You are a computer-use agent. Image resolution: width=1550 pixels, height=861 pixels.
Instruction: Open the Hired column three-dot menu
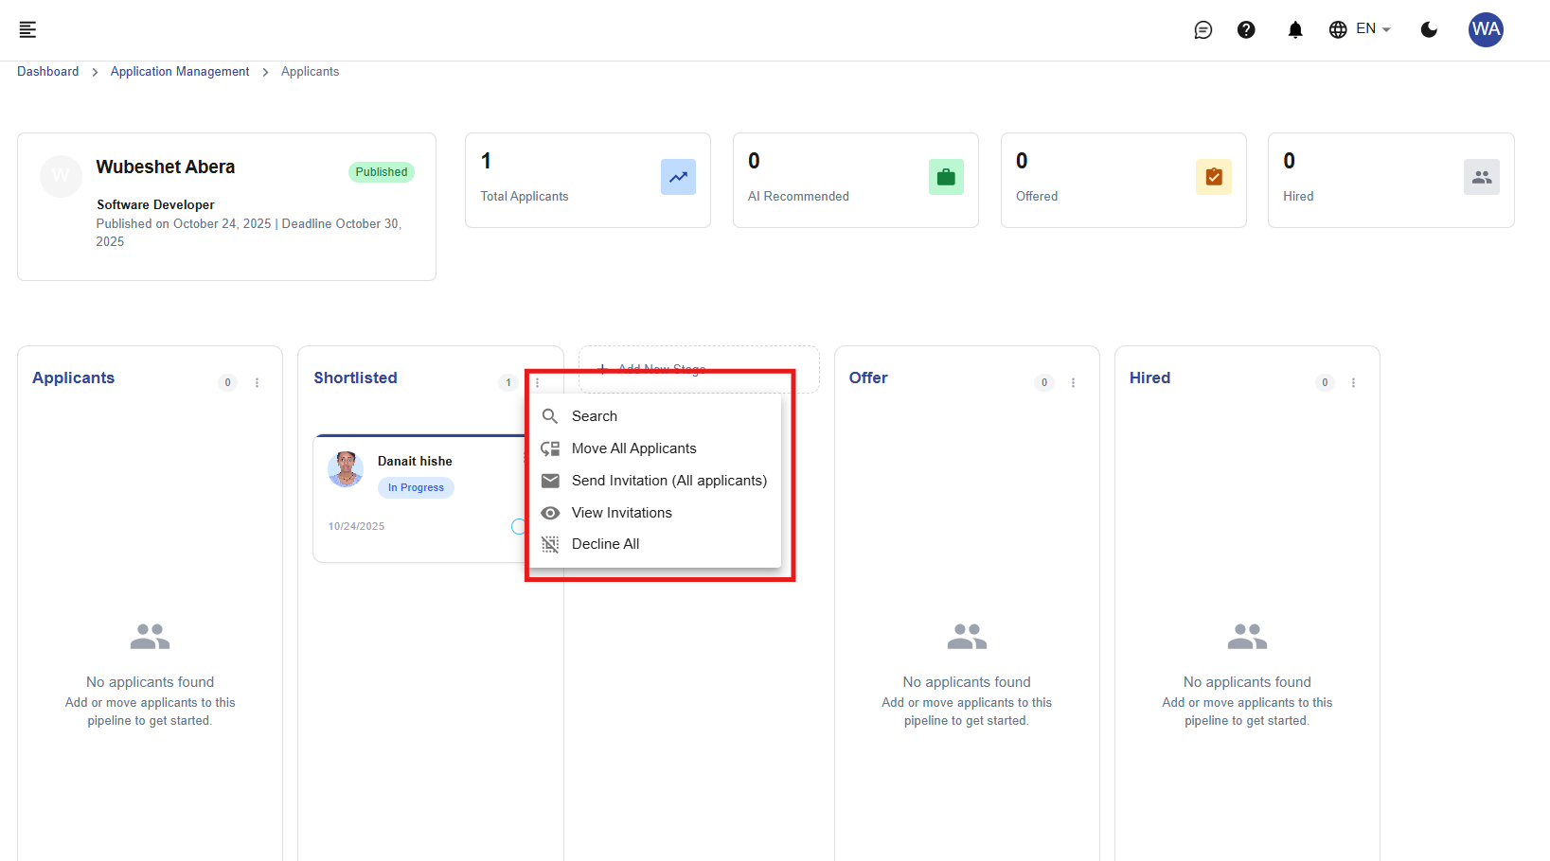click(x=1353, y=383)
